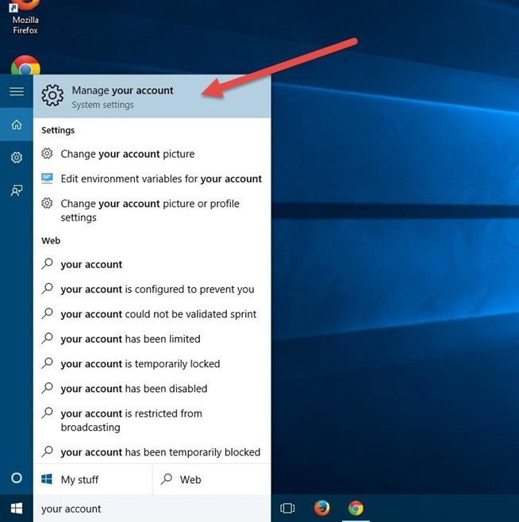The width and height of the screenshot is (519, 522).
Task: Click the Feedback icon in sidebar
Action: (16, 190)
